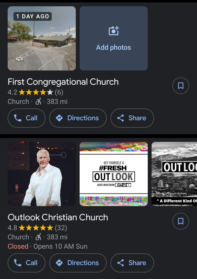The height and width of the screenshot is (279, 197).
Task: Tap the Add photos camera icon
Action: coord(114,31)
